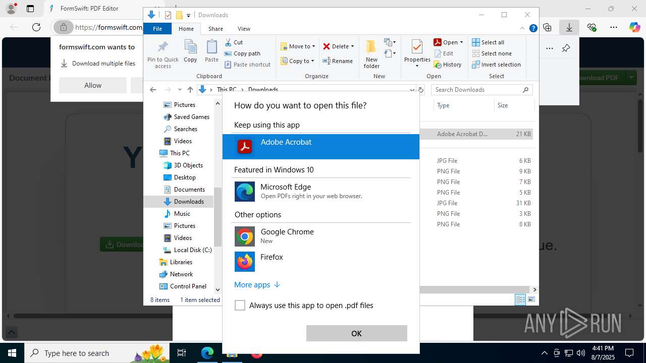
Task: Open recent locations dropdown in Explorer
Action: tap(180, 90)
